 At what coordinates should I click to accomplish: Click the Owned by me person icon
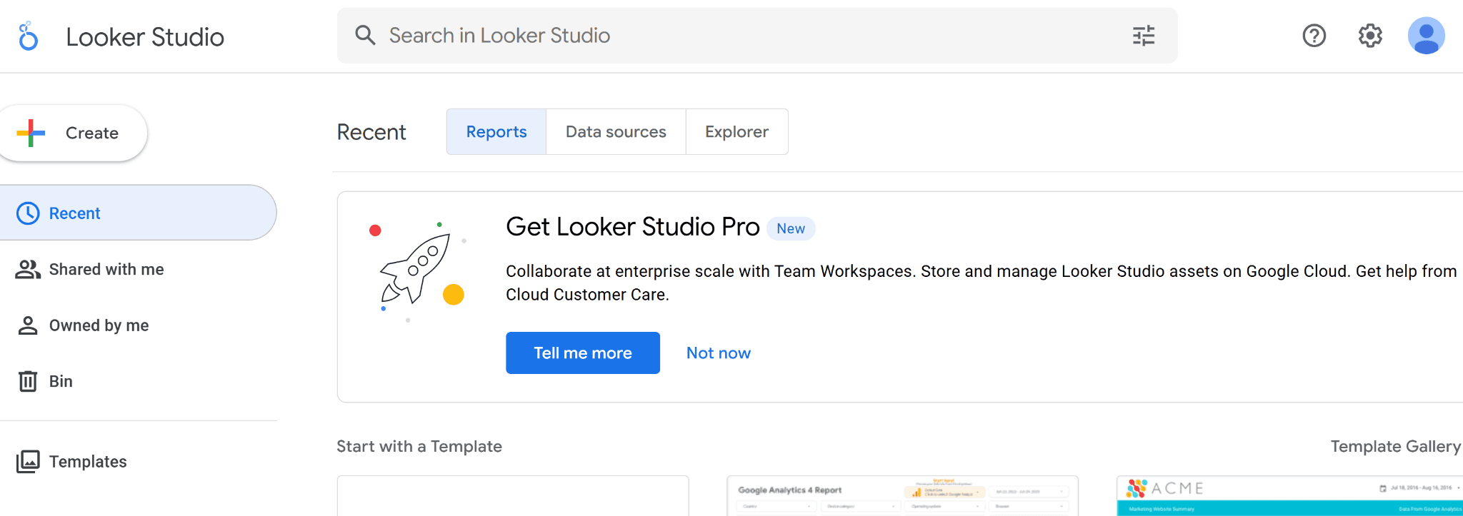click(x=28, y=325)
